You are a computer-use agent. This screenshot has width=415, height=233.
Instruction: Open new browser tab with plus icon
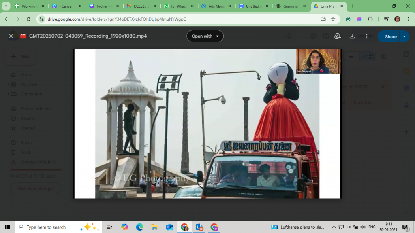click(353, 6)
